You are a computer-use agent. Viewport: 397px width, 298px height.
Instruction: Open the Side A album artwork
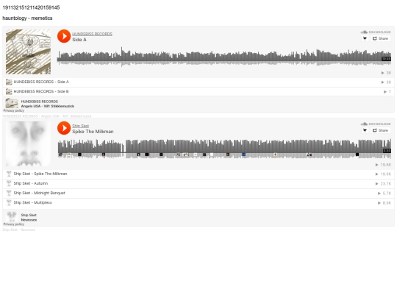pos(28,52)
